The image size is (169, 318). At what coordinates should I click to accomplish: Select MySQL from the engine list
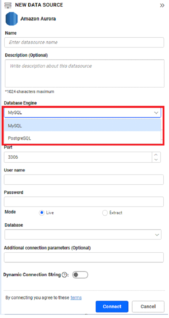(83, 126)
